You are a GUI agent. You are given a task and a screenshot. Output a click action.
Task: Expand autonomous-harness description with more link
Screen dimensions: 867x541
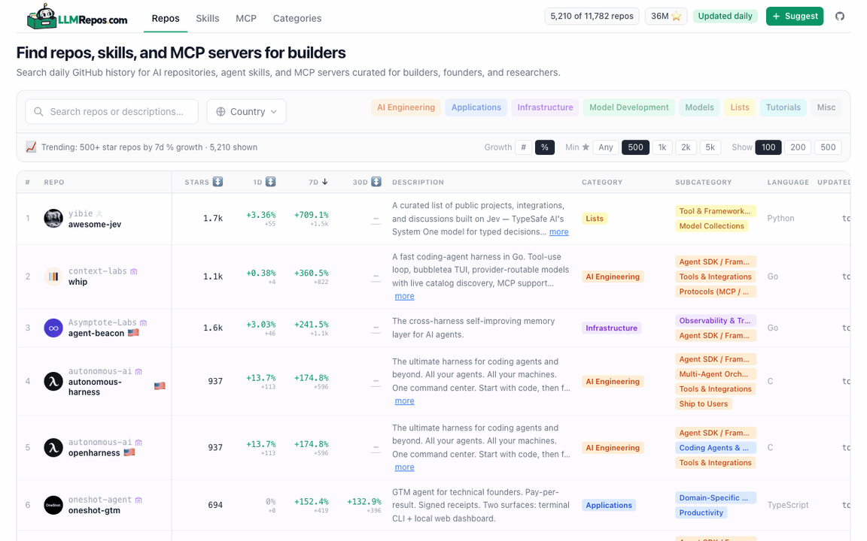(x=404, y=401)
